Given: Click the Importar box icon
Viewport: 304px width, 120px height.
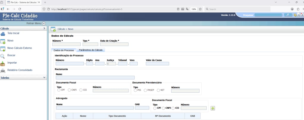Looking at the screenshot, I should point(2,64).
